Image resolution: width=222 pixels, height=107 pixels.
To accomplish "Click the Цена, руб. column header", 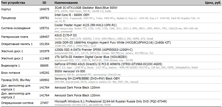I will (213, 3).
